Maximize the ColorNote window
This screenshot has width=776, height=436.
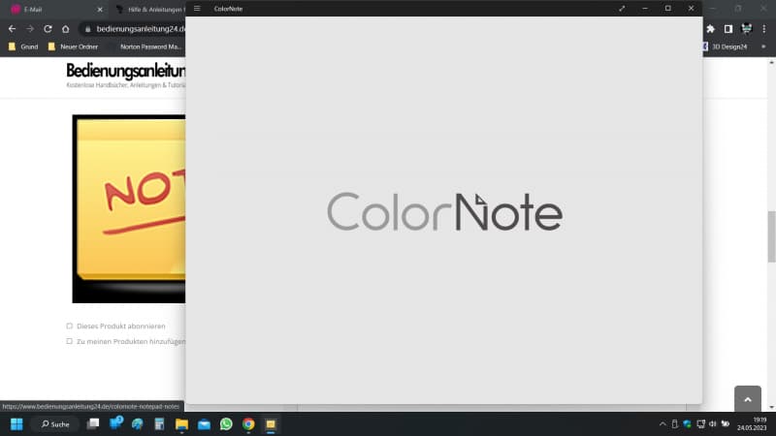pos(668,9)
